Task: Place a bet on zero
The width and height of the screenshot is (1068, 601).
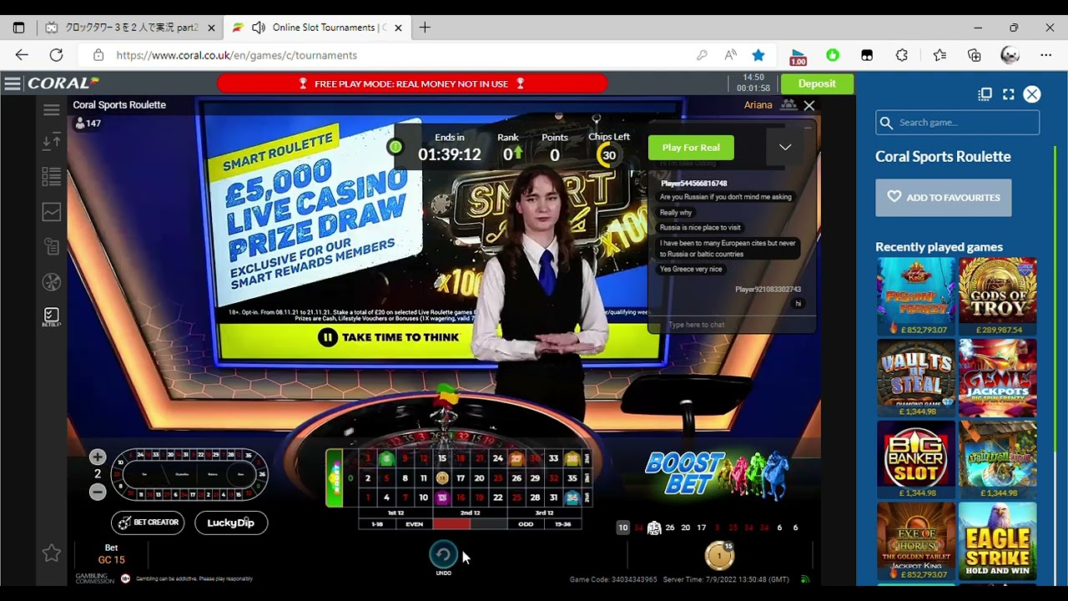Action: (x=350, y=478)
